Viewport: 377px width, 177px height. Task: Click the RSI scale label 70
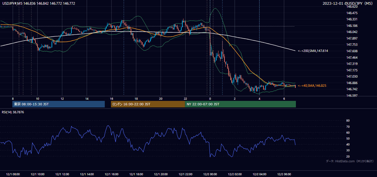click(348, 127)
